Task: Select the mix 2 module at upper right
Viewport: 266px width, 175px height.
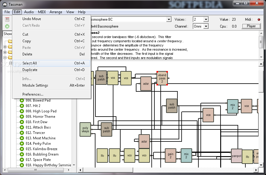Action: 233,106
